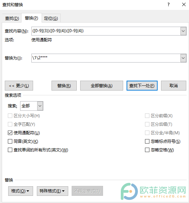Click the 全部替换(A) button
The image size is (189, 203).
[x=101, y=85]
